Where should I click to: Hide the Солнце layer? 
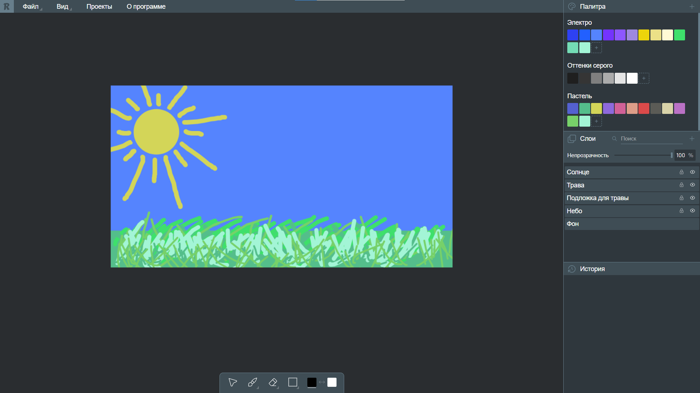tap(692, 172)
